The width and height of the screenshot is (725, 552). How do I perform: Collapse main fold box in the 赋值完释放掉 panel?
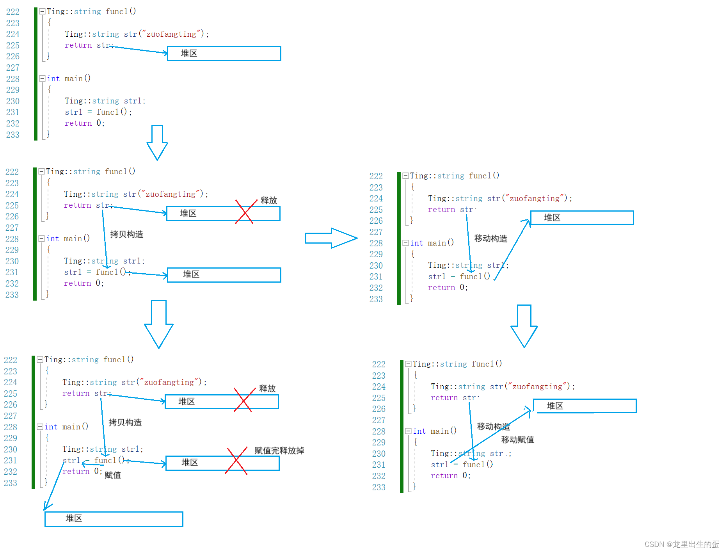point(40,427)
